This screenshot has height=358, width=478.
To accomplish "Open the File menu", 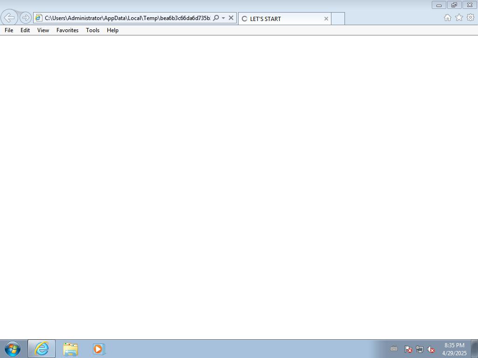I will pyautogui.click(x=9, y=30).
